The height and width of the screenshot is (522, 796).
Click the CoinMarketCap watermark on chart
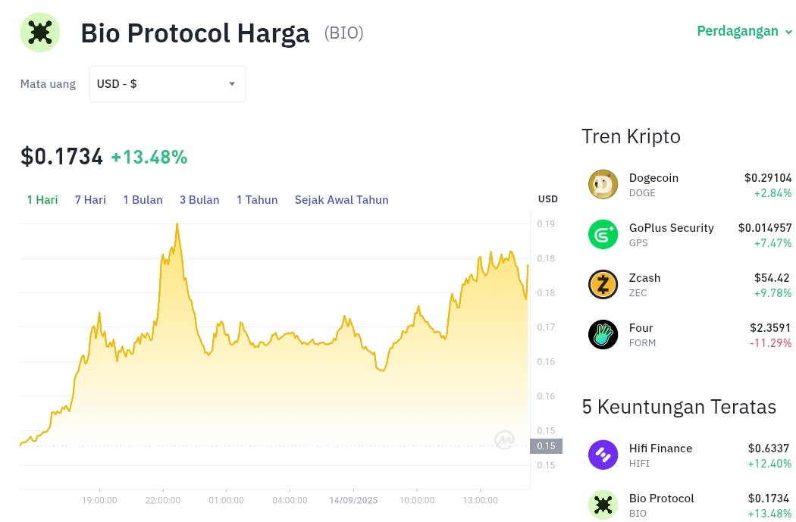coord(505,439)
